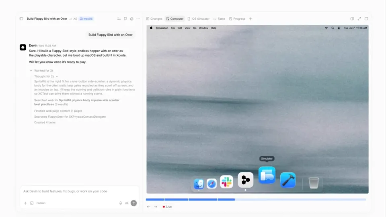This screenshot has height=217, width=386.
Task: Open the Help menu
Action: point(214,28)
